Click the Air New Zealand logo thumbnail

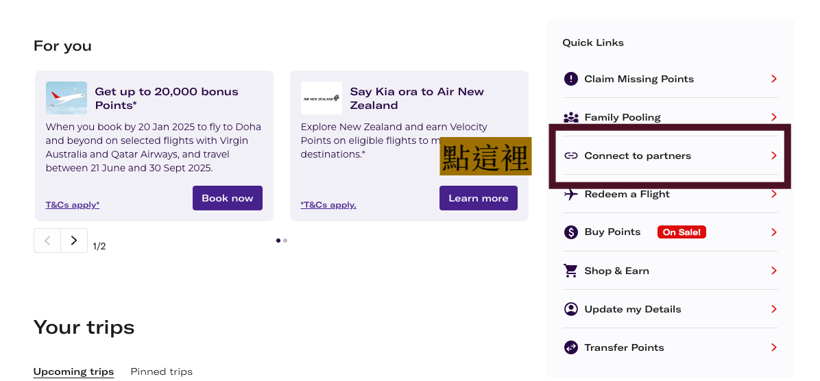(x=322, y=98)
